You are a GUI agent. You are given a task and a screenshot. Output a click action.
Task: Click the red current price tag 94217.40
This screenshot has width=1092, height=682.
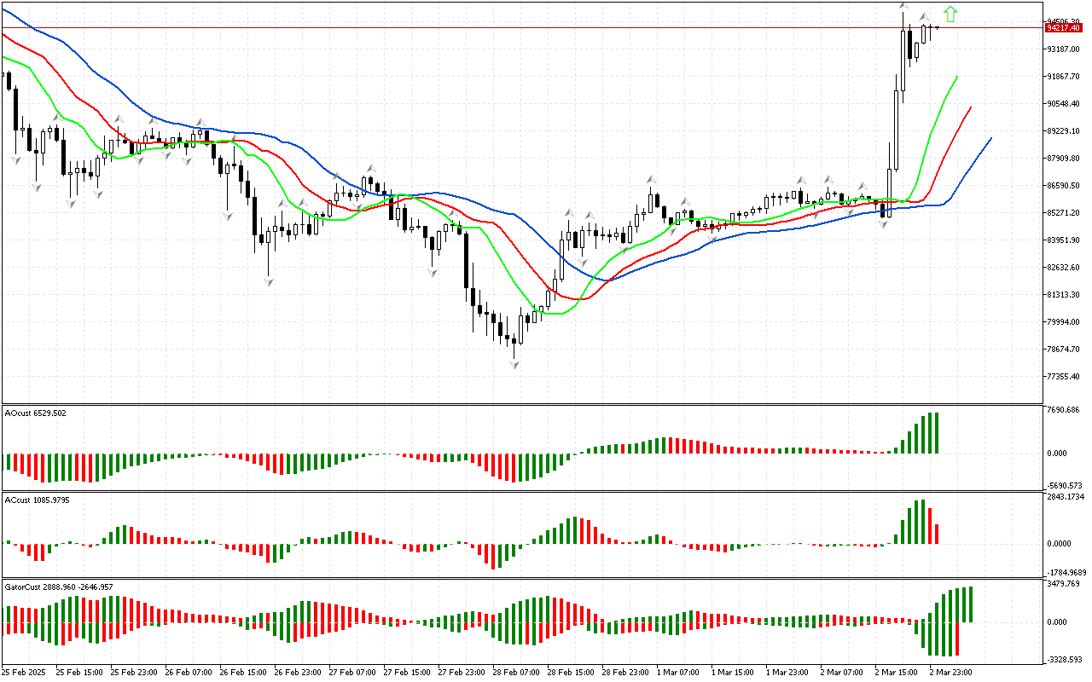pyautogui.click(x=1063, y=28)
